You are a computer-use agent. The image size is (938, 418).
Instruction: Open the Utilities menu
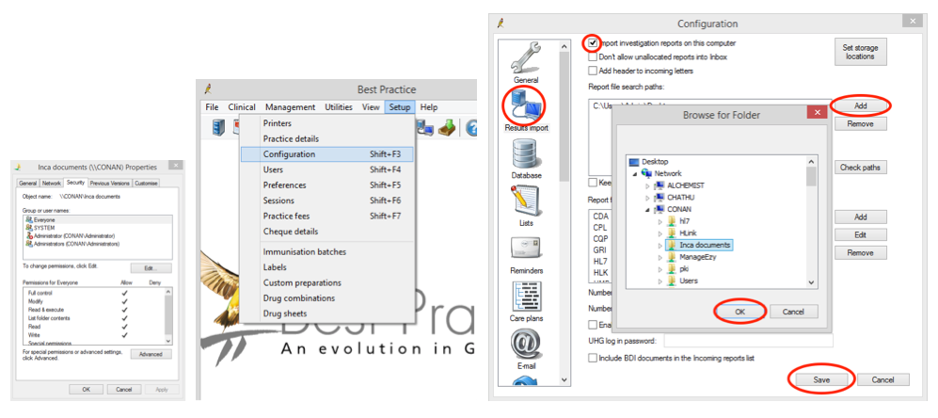point(339,107)
